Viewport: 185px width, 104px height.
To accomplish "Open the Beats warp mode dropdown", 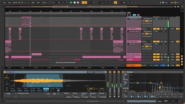I will point(91,91).
